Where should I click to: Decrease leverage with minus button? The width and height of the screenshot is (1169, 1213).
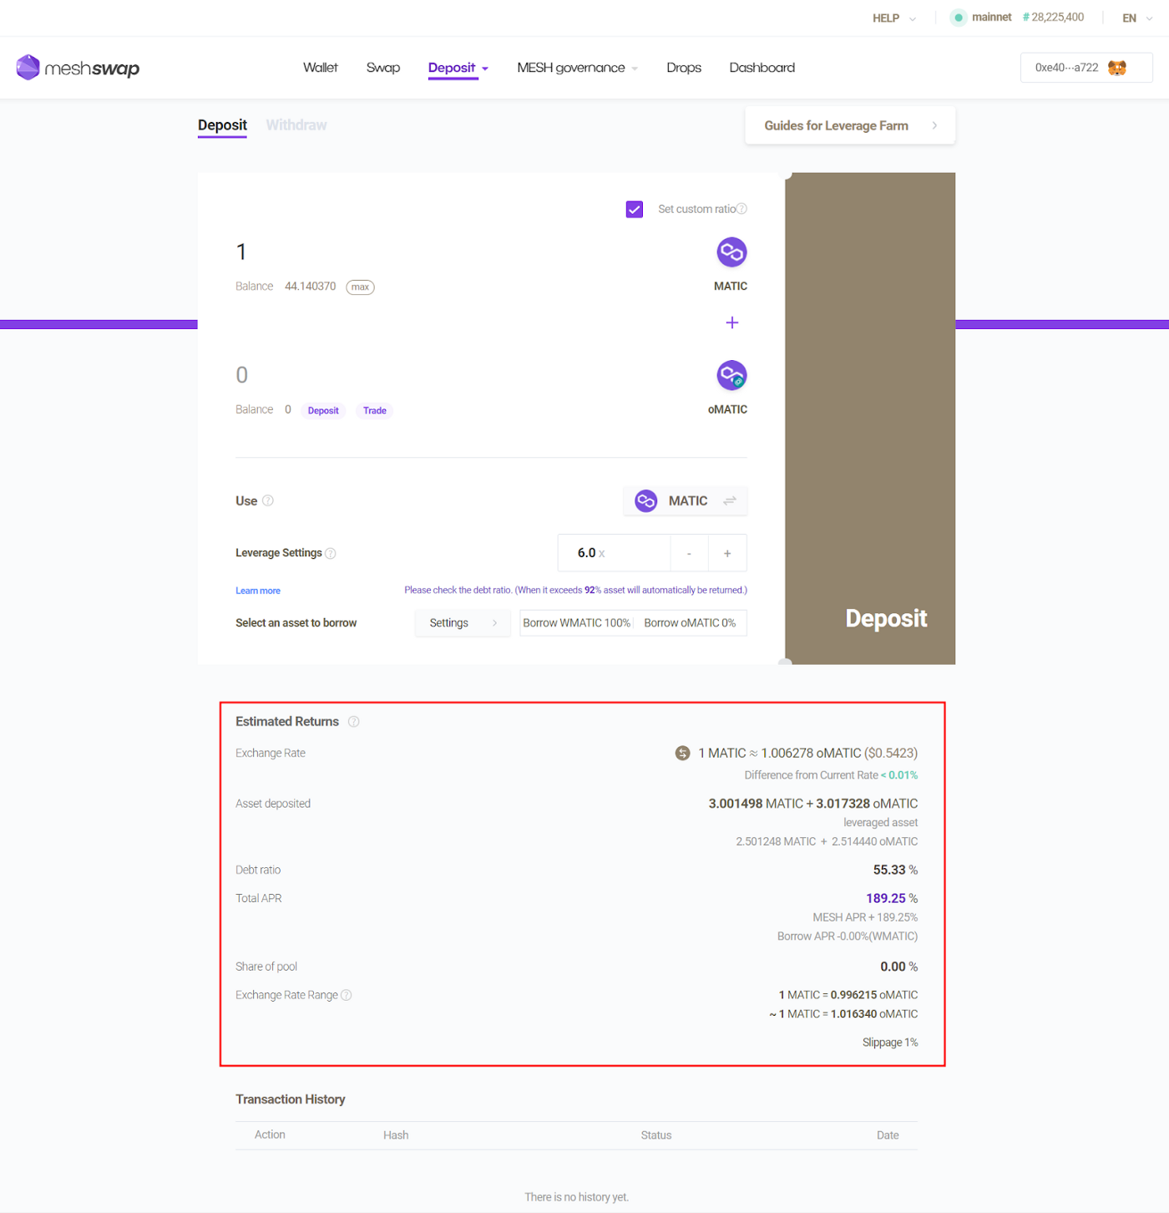coord(689,553)
